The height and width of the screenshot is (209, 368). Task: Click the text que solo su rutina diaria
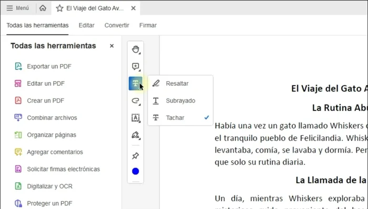coord(260,162)
